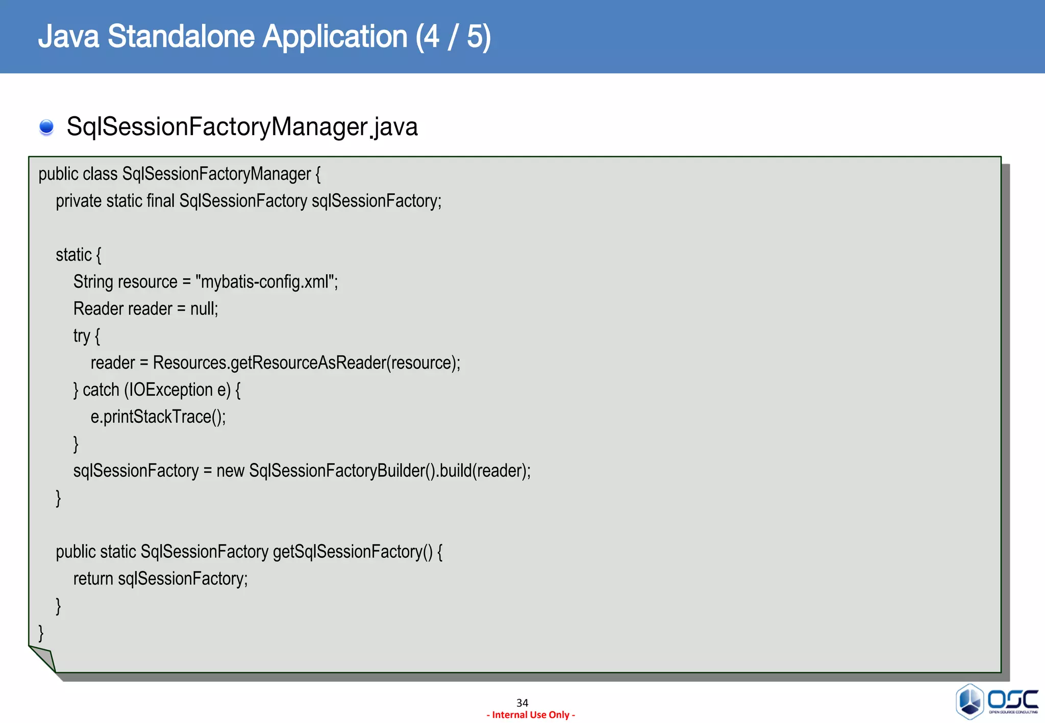Click the SqlSessionFactoryManager.java heading

coord(242,126)
